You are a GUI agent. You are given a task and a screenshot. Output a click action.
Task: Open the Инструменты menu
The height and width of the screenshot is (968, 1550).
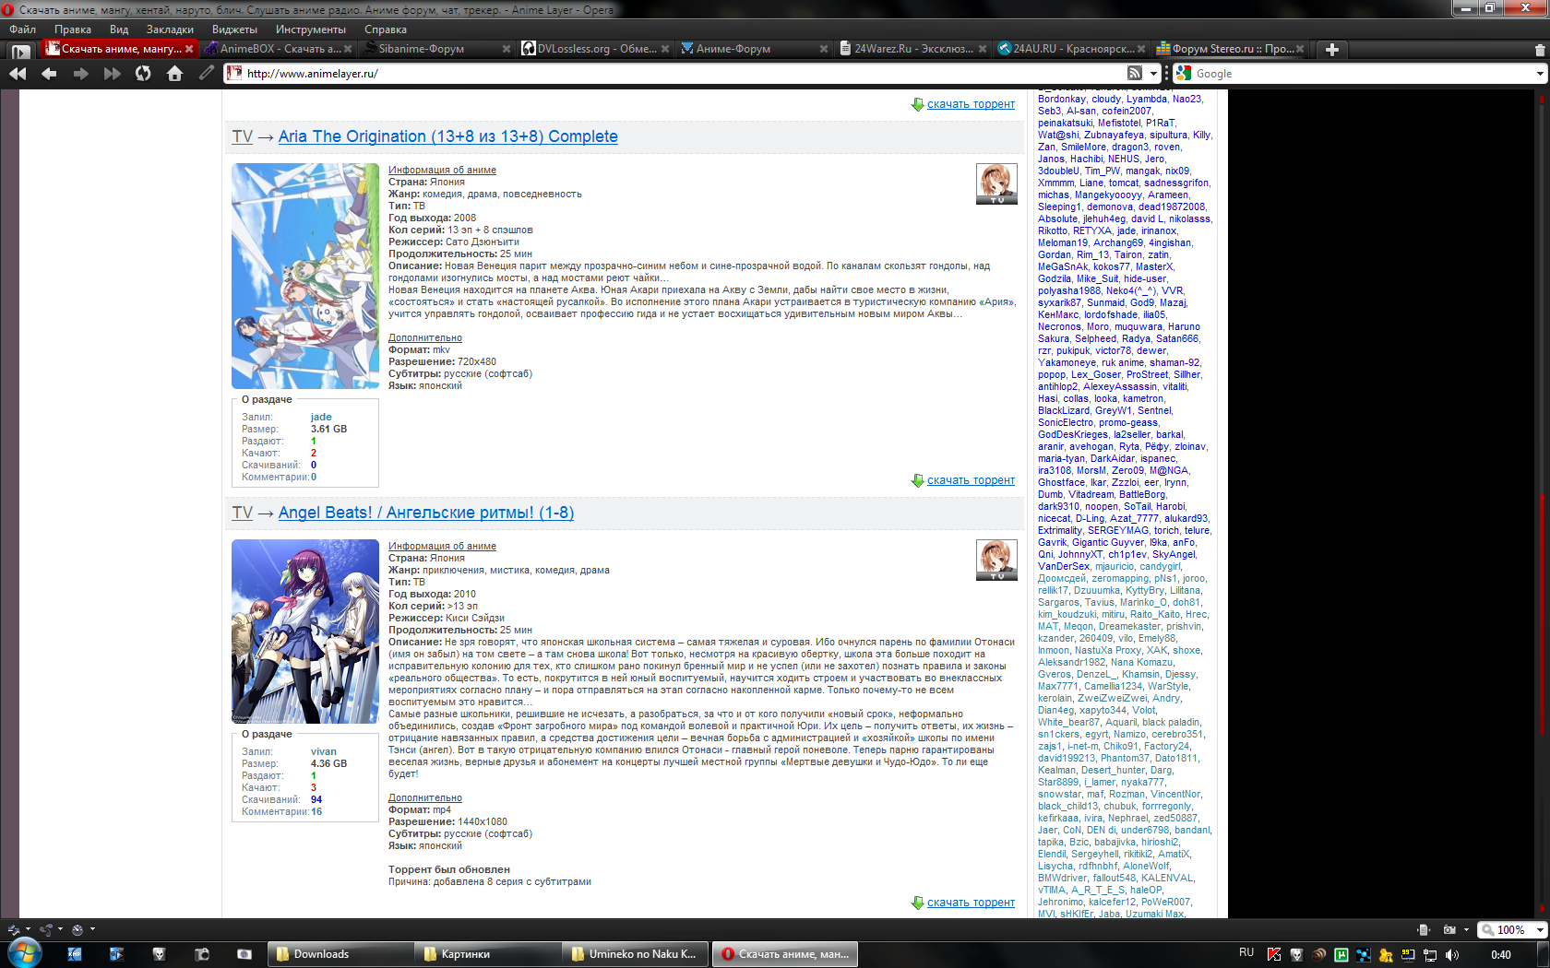tap(311, 30)
